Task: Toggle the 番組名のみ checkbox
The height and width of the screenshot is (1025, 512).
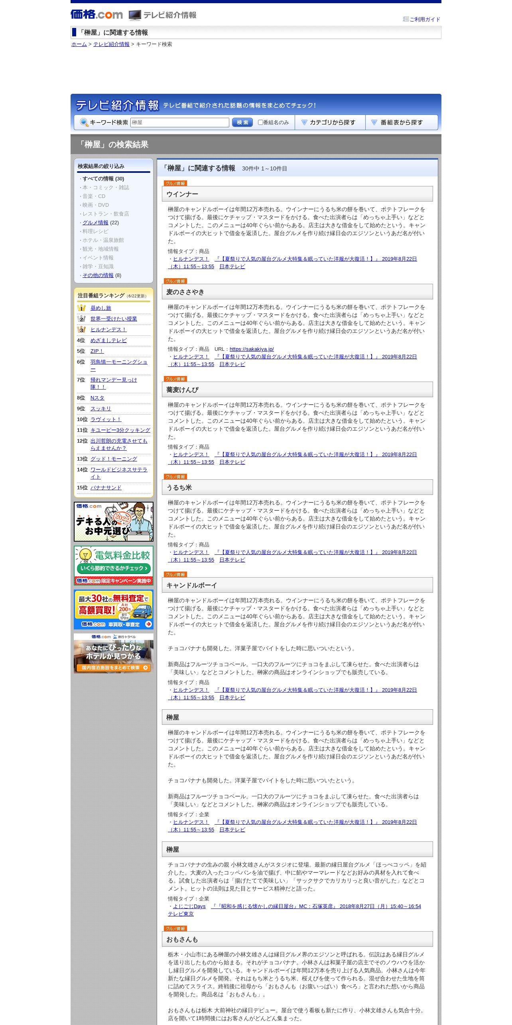Action: click(x=260, y=123)
